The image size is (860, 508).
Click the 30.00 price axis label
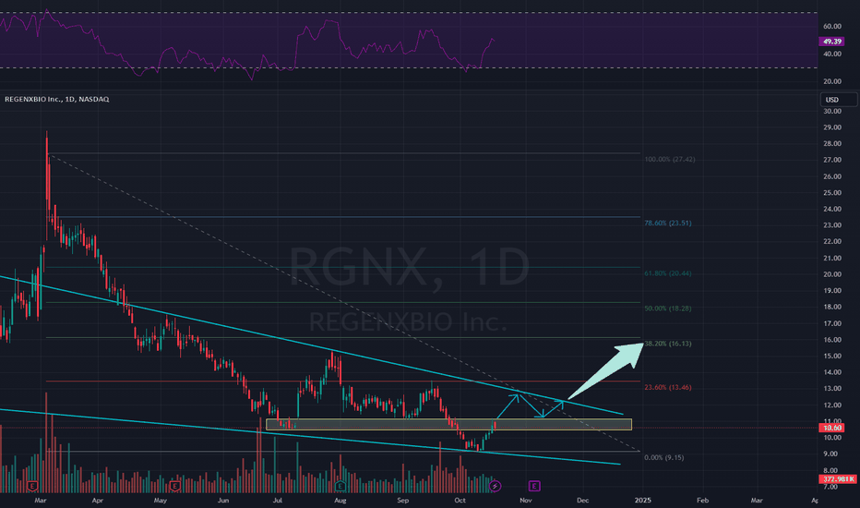(x=832, y=111)
